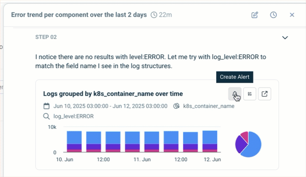This screenshot has width=306, height=177.
Task: Click the clock icon next to 22m
Action: tap(154, 15)
